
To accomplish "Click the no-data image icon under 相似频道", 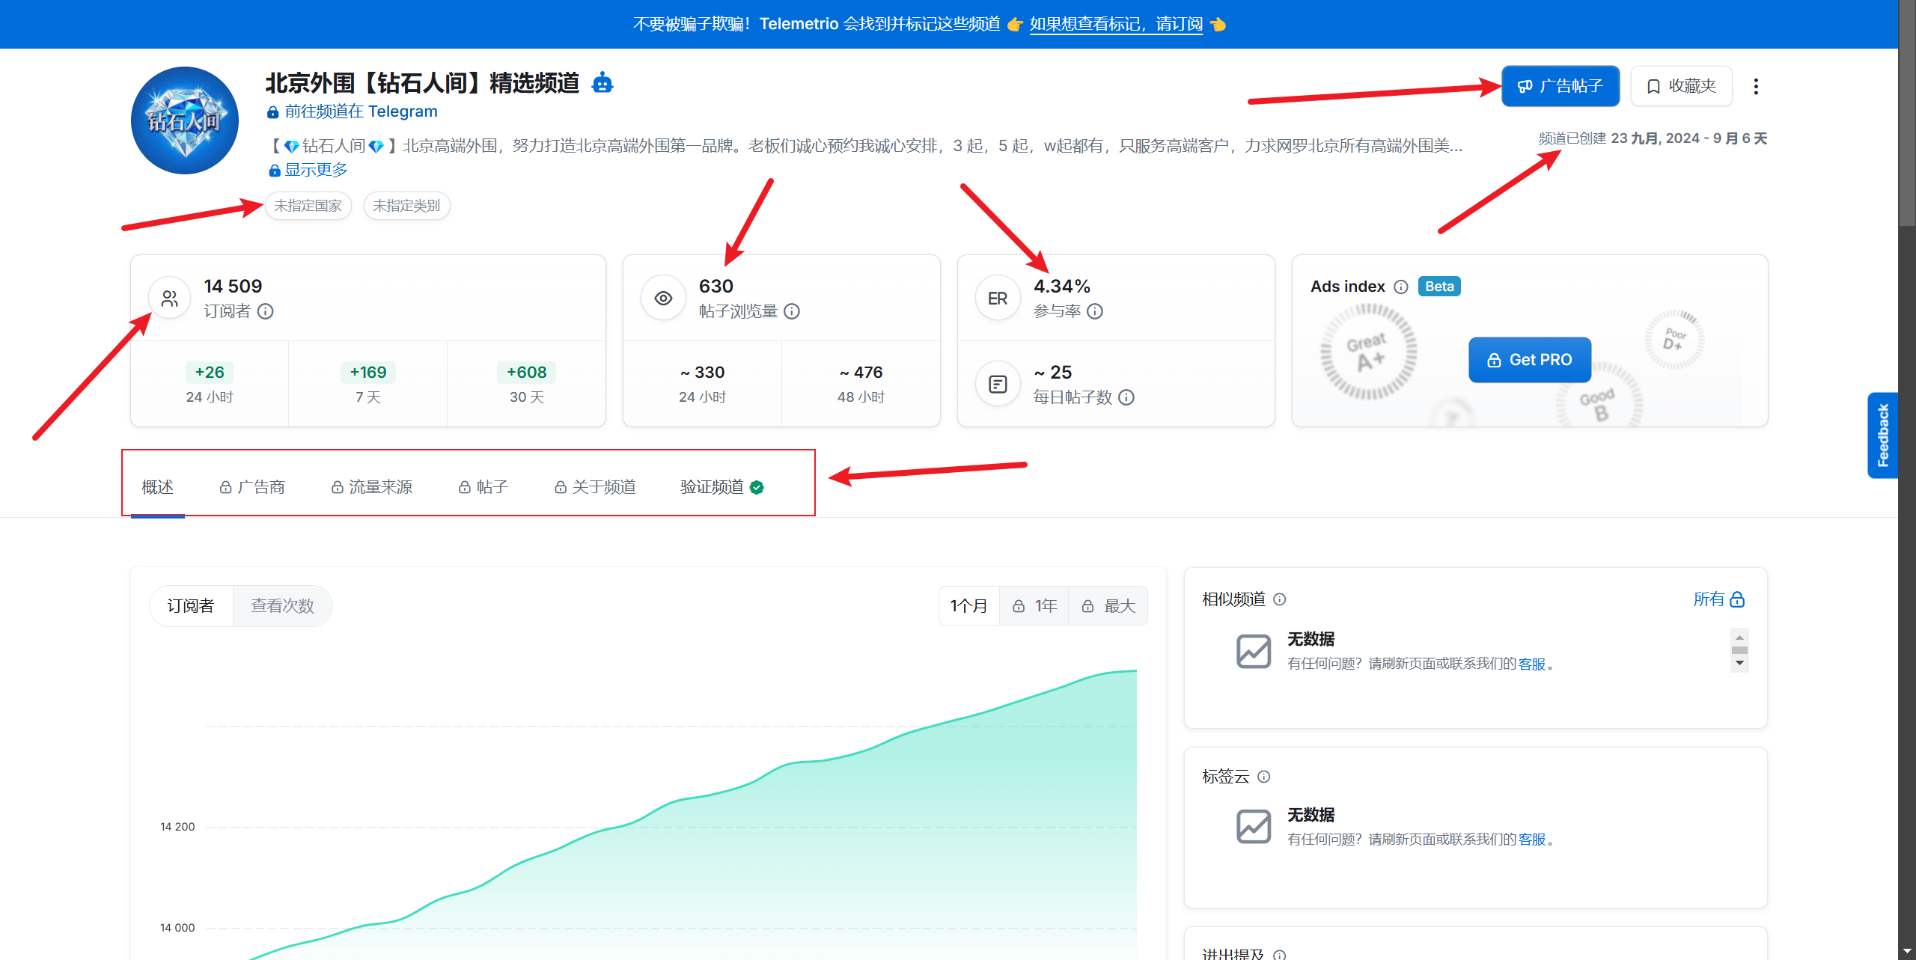I will 1254,651.
